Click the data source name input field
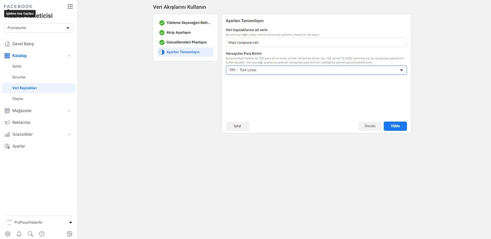Screen dimensions: 491x239 (x=316, y=42)
